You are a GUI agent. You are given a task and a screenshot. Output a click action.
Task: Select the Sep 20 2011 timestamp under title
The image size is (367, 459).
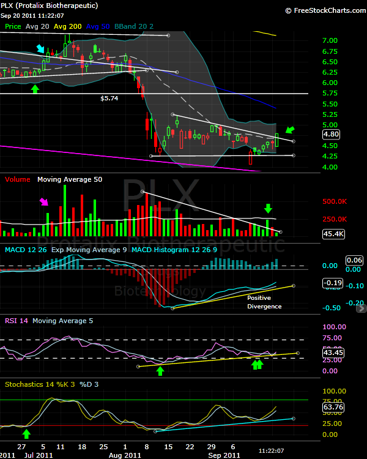(32, 16)
